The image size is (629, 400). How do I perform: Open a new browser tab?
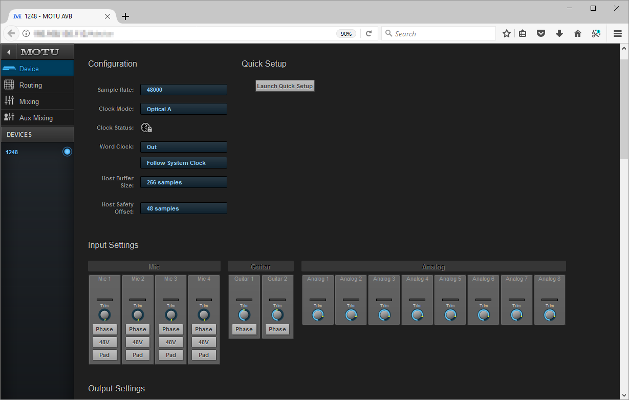pos(125,16)
